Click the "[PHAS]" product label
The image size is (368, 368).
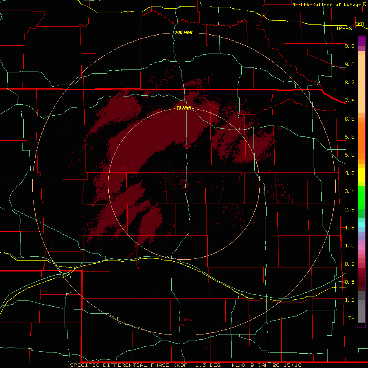[x=346, y=28]
